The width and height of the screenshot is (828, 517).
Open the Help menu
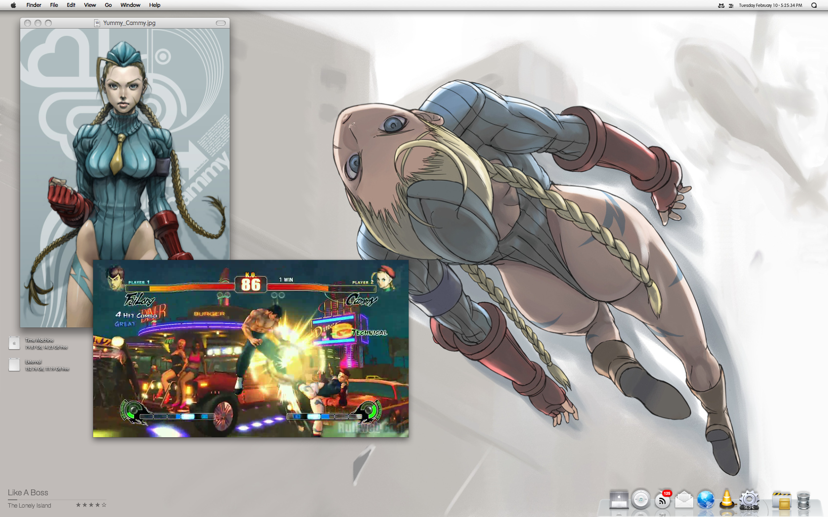[155, 5]
